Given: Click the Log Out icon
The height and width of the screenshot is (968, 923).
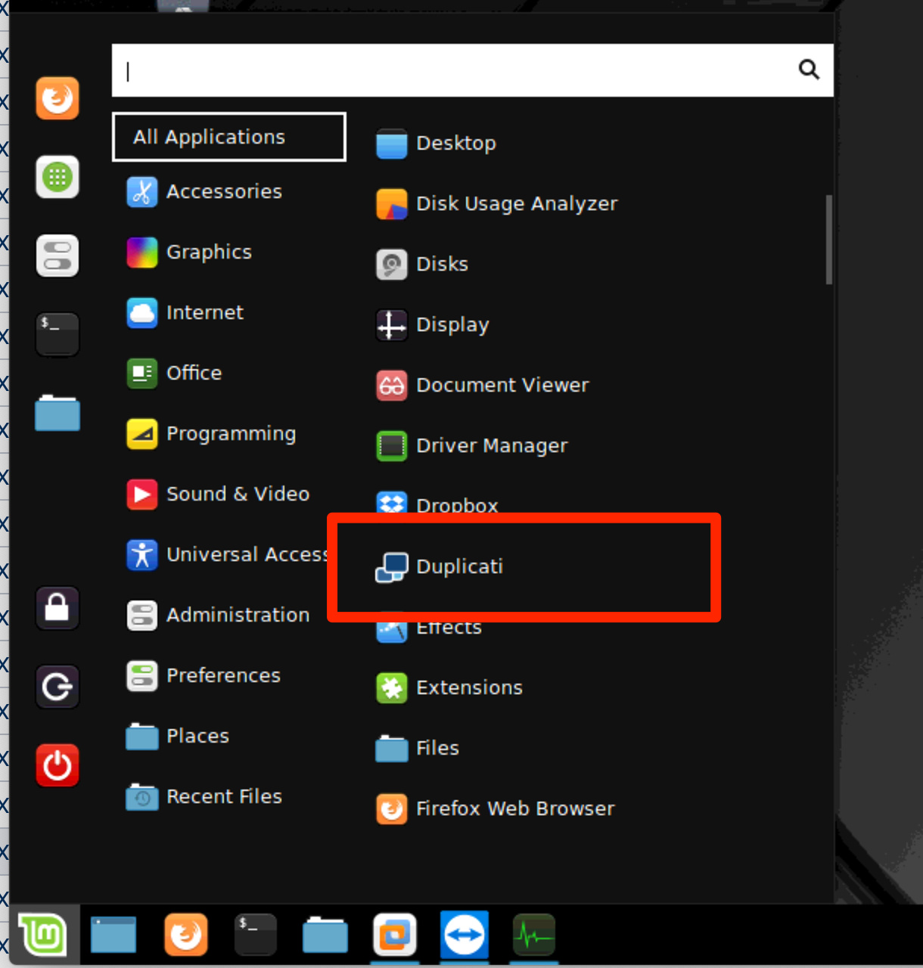Looking at the screenshot, I should tap(57, 687).
